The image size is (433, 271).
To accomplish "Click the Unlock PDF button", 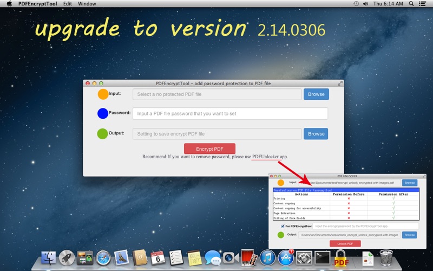I will 345,243.
